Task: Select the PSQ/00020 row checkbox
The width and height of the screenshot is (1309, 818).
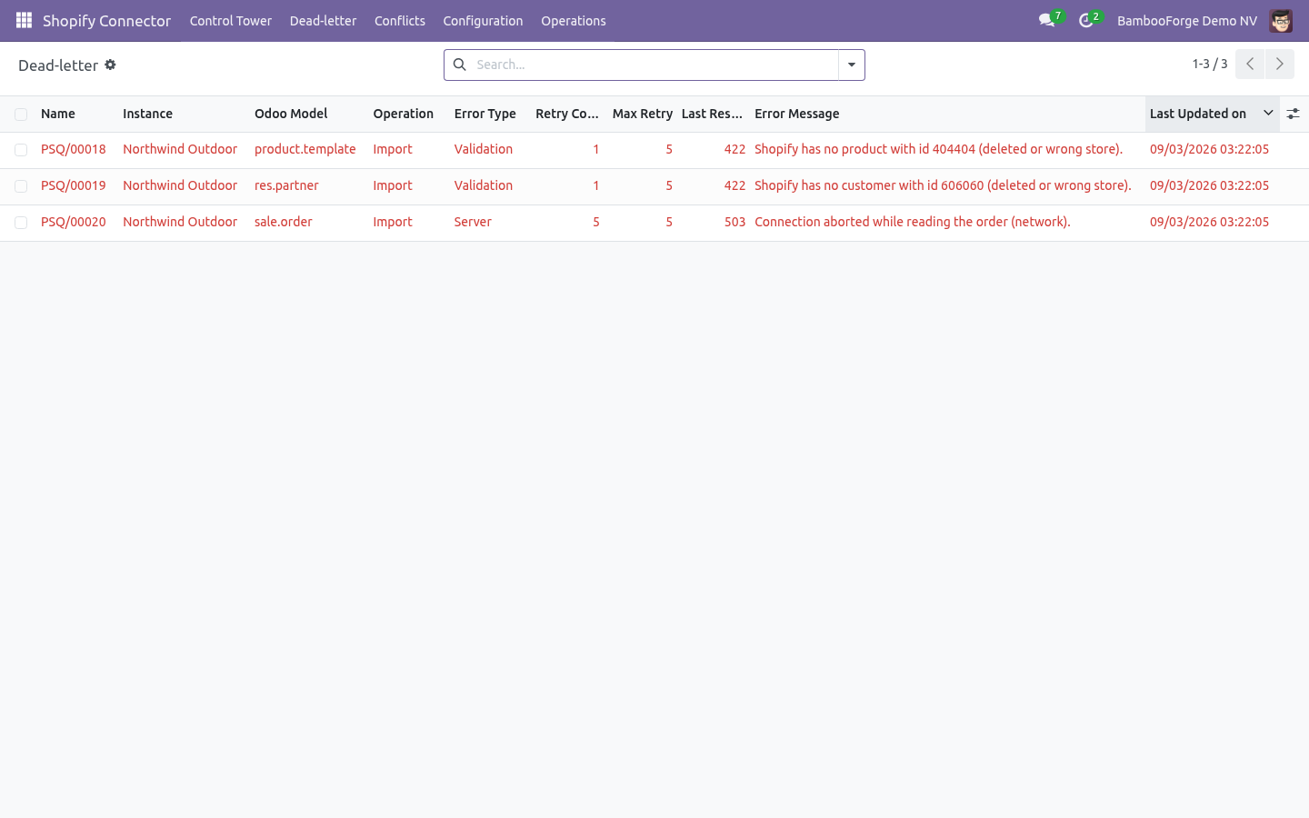Action: tap(21, 222)
